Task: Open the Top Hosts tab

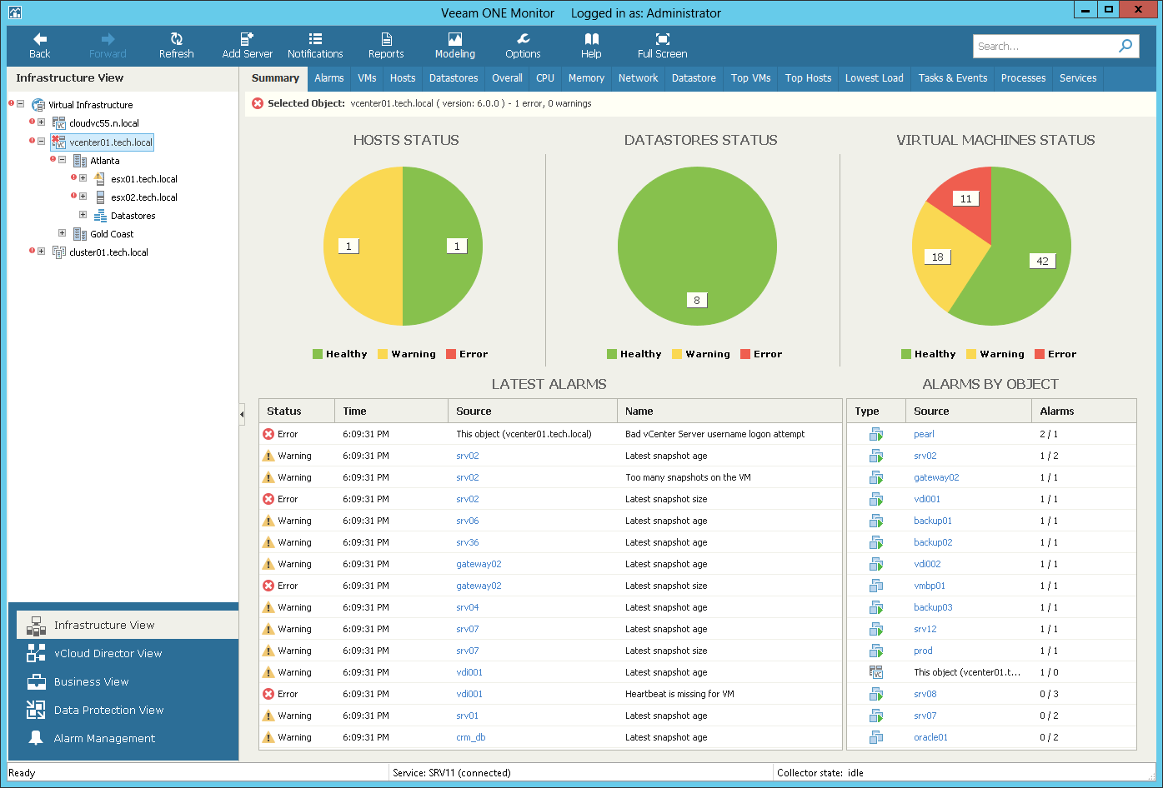Action: 808,78
